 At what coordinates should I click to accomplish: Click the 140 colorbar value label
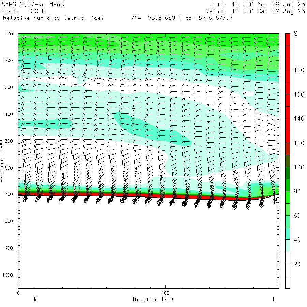pos(299,119)
